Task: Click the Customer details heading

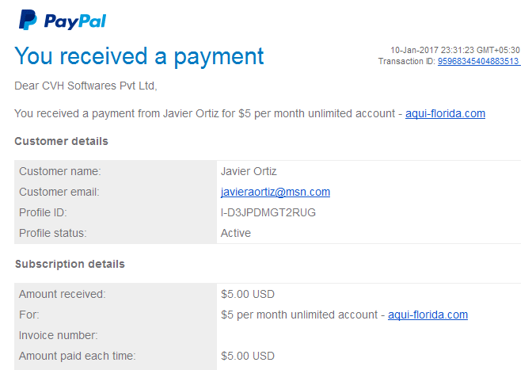Action: 62,141
